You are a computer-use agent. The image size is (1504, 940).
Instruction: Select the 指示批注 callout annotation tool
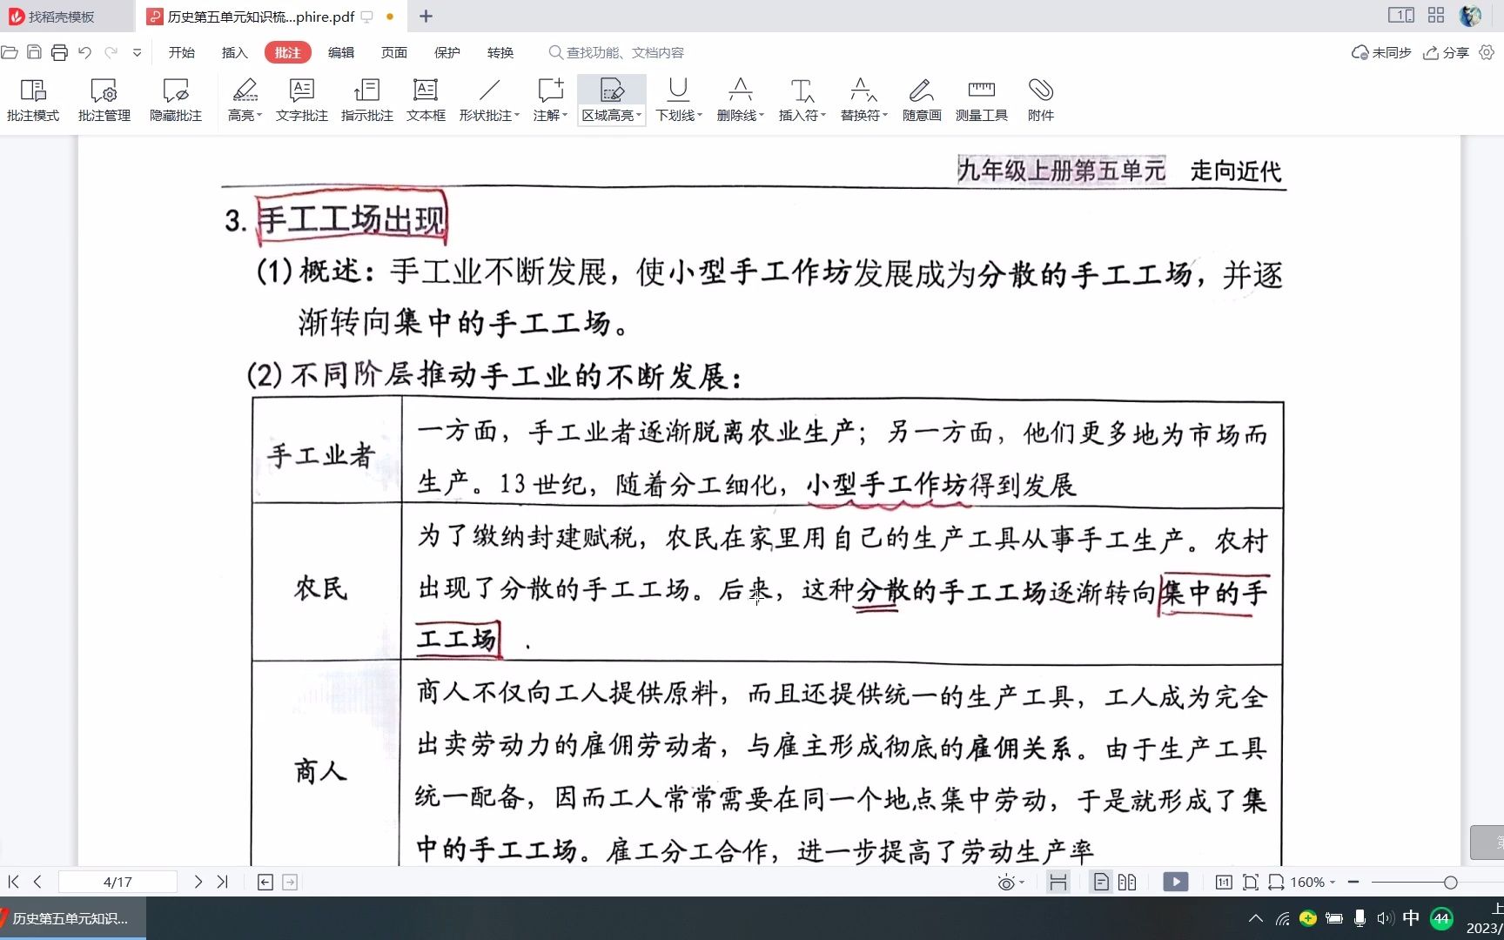366,100
